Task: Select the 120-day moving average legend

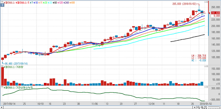Action: 60,3
